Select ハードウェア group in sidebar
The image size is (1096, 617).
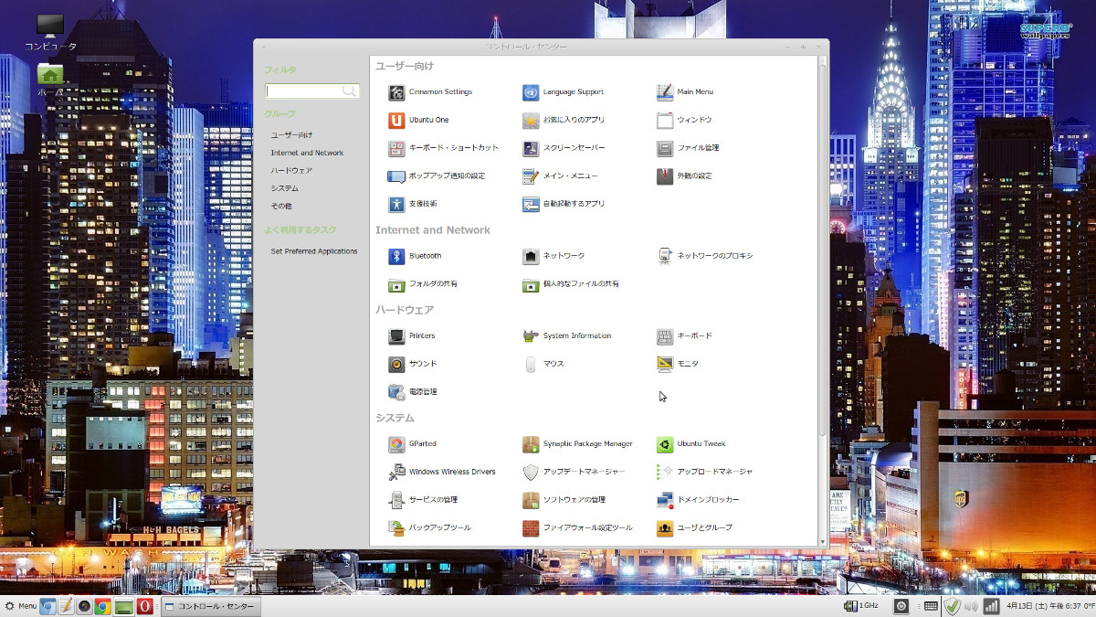pyautogui.click(x=291, y=171)
